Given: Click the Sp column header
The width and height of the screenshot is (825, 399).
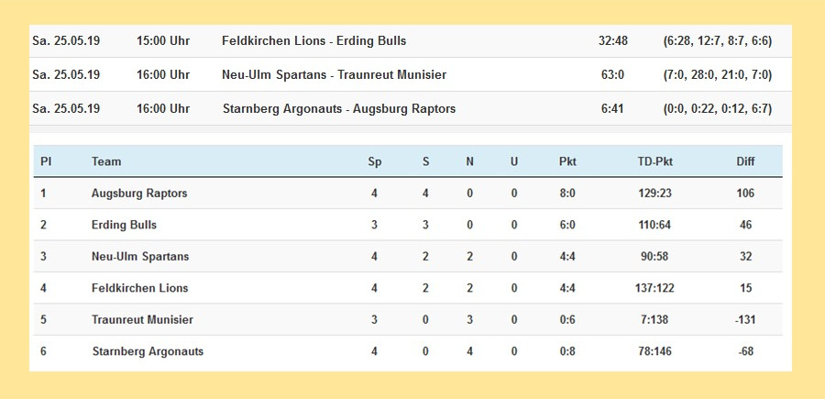Looking at the screenshot, I should (374, 161).
